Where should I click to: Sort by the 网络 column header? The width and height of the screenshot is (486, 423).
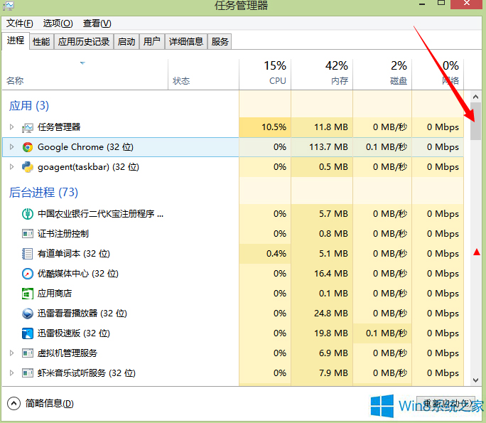tap(438, 75)
